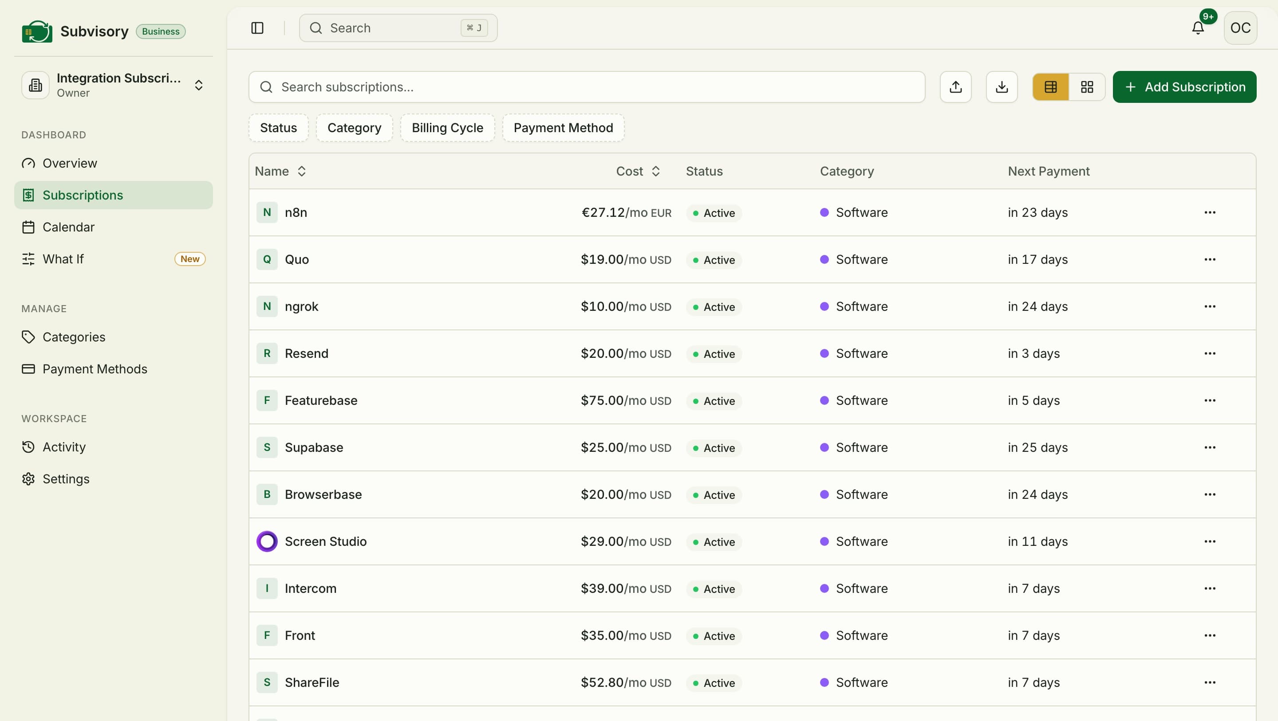Click the 'in 11 days' next payment cell
Image resolution: width=1278 pixels, height=721 pixels.
pyautogui.click(x=1037, y=541)
